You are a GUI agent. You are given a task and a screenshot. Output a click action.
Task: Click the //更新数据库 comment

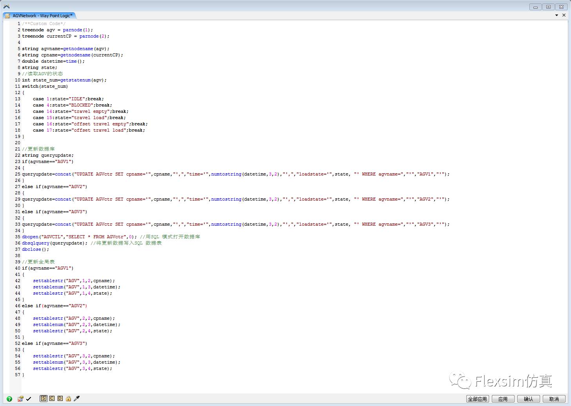[38, 149]
